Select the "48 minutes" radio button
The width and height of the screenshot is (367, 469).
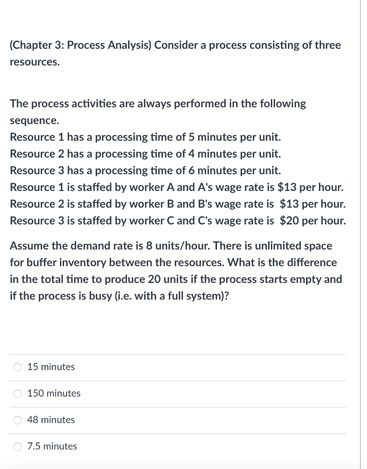(x=17, y=420)
